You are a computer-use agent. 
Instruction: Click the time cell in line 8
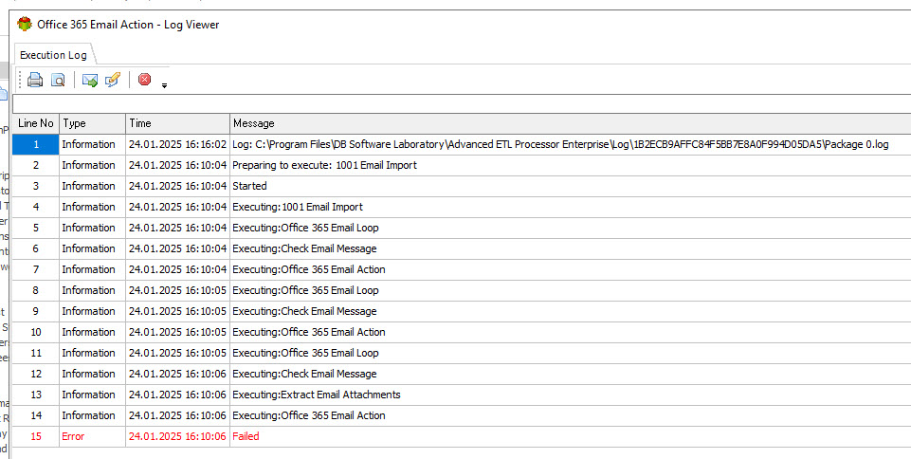click(x=177, y=290)
